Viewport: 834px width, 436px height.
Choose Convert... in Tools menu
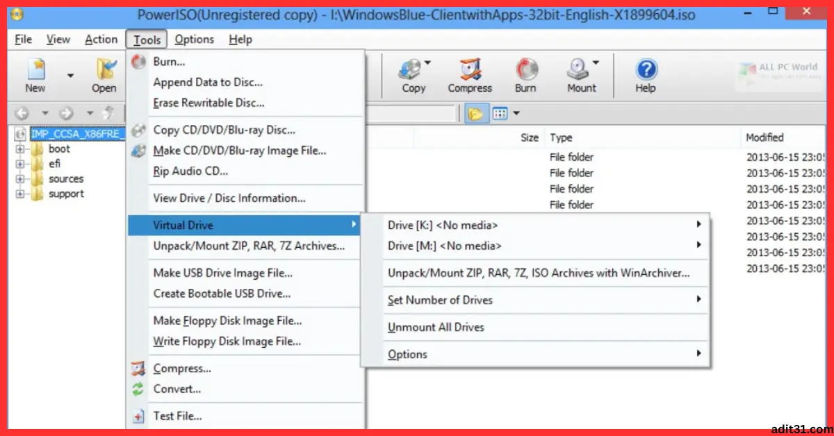pos(246,389)
